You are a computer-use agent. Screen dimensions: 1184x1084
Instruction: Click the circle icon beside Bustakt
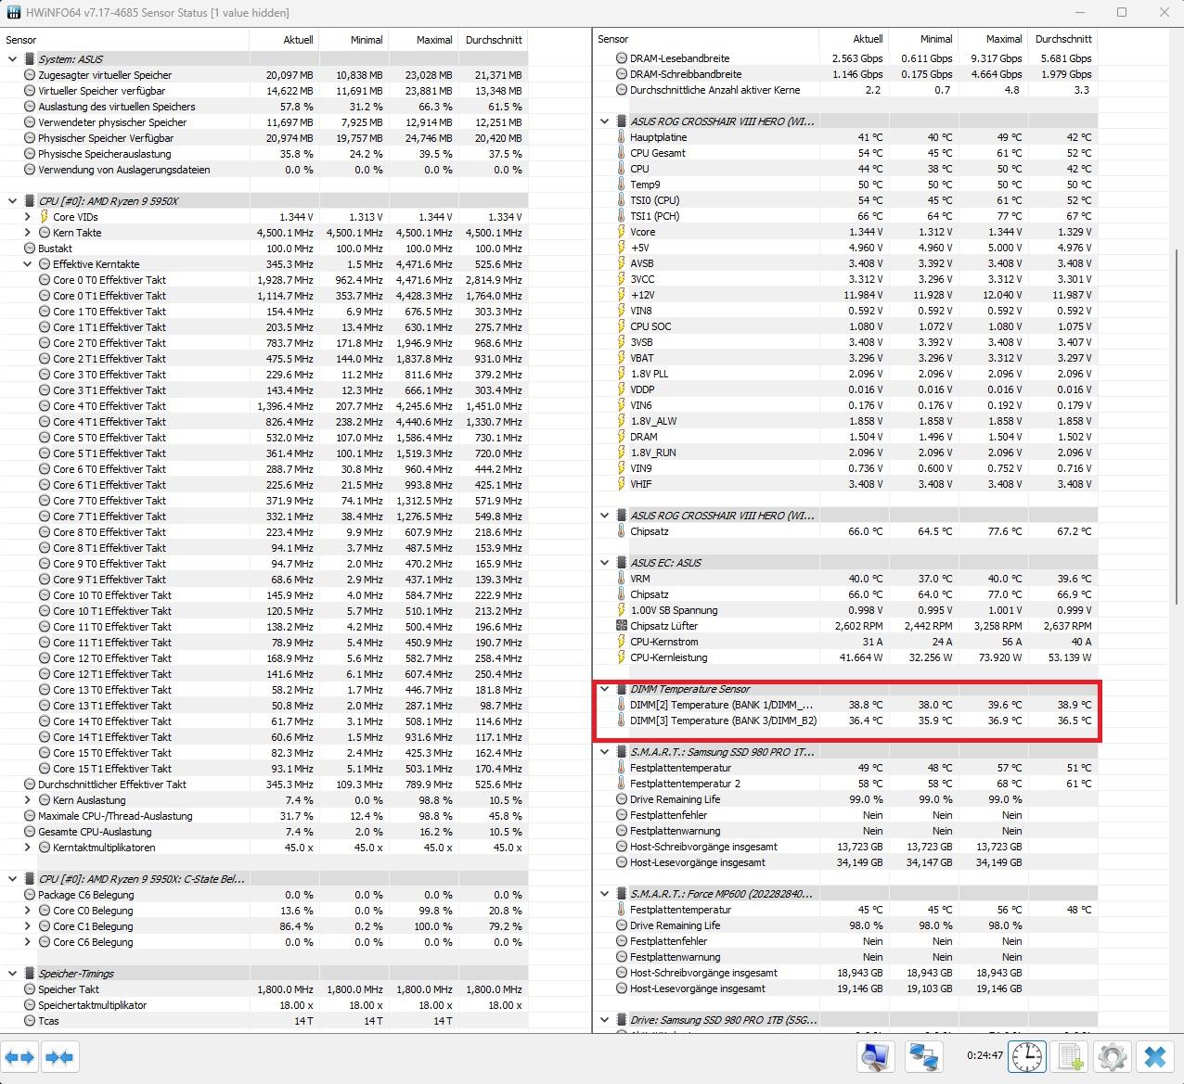coord(30,249)
